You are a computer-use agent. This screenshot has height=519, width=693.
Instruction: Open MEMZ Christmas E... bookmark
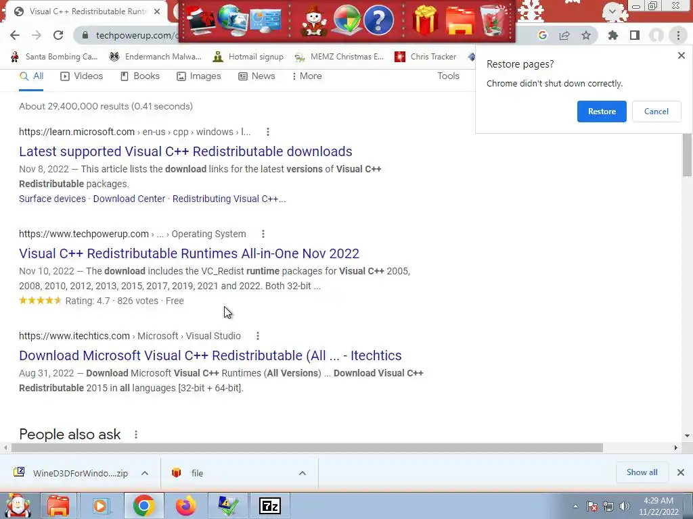340,57
